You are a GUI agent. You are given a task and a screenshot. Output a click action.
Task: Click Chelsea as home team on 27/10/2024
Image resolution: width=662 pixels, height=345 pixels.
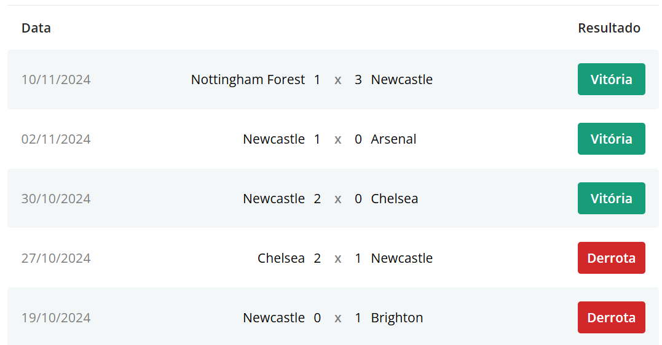[281, 258]
